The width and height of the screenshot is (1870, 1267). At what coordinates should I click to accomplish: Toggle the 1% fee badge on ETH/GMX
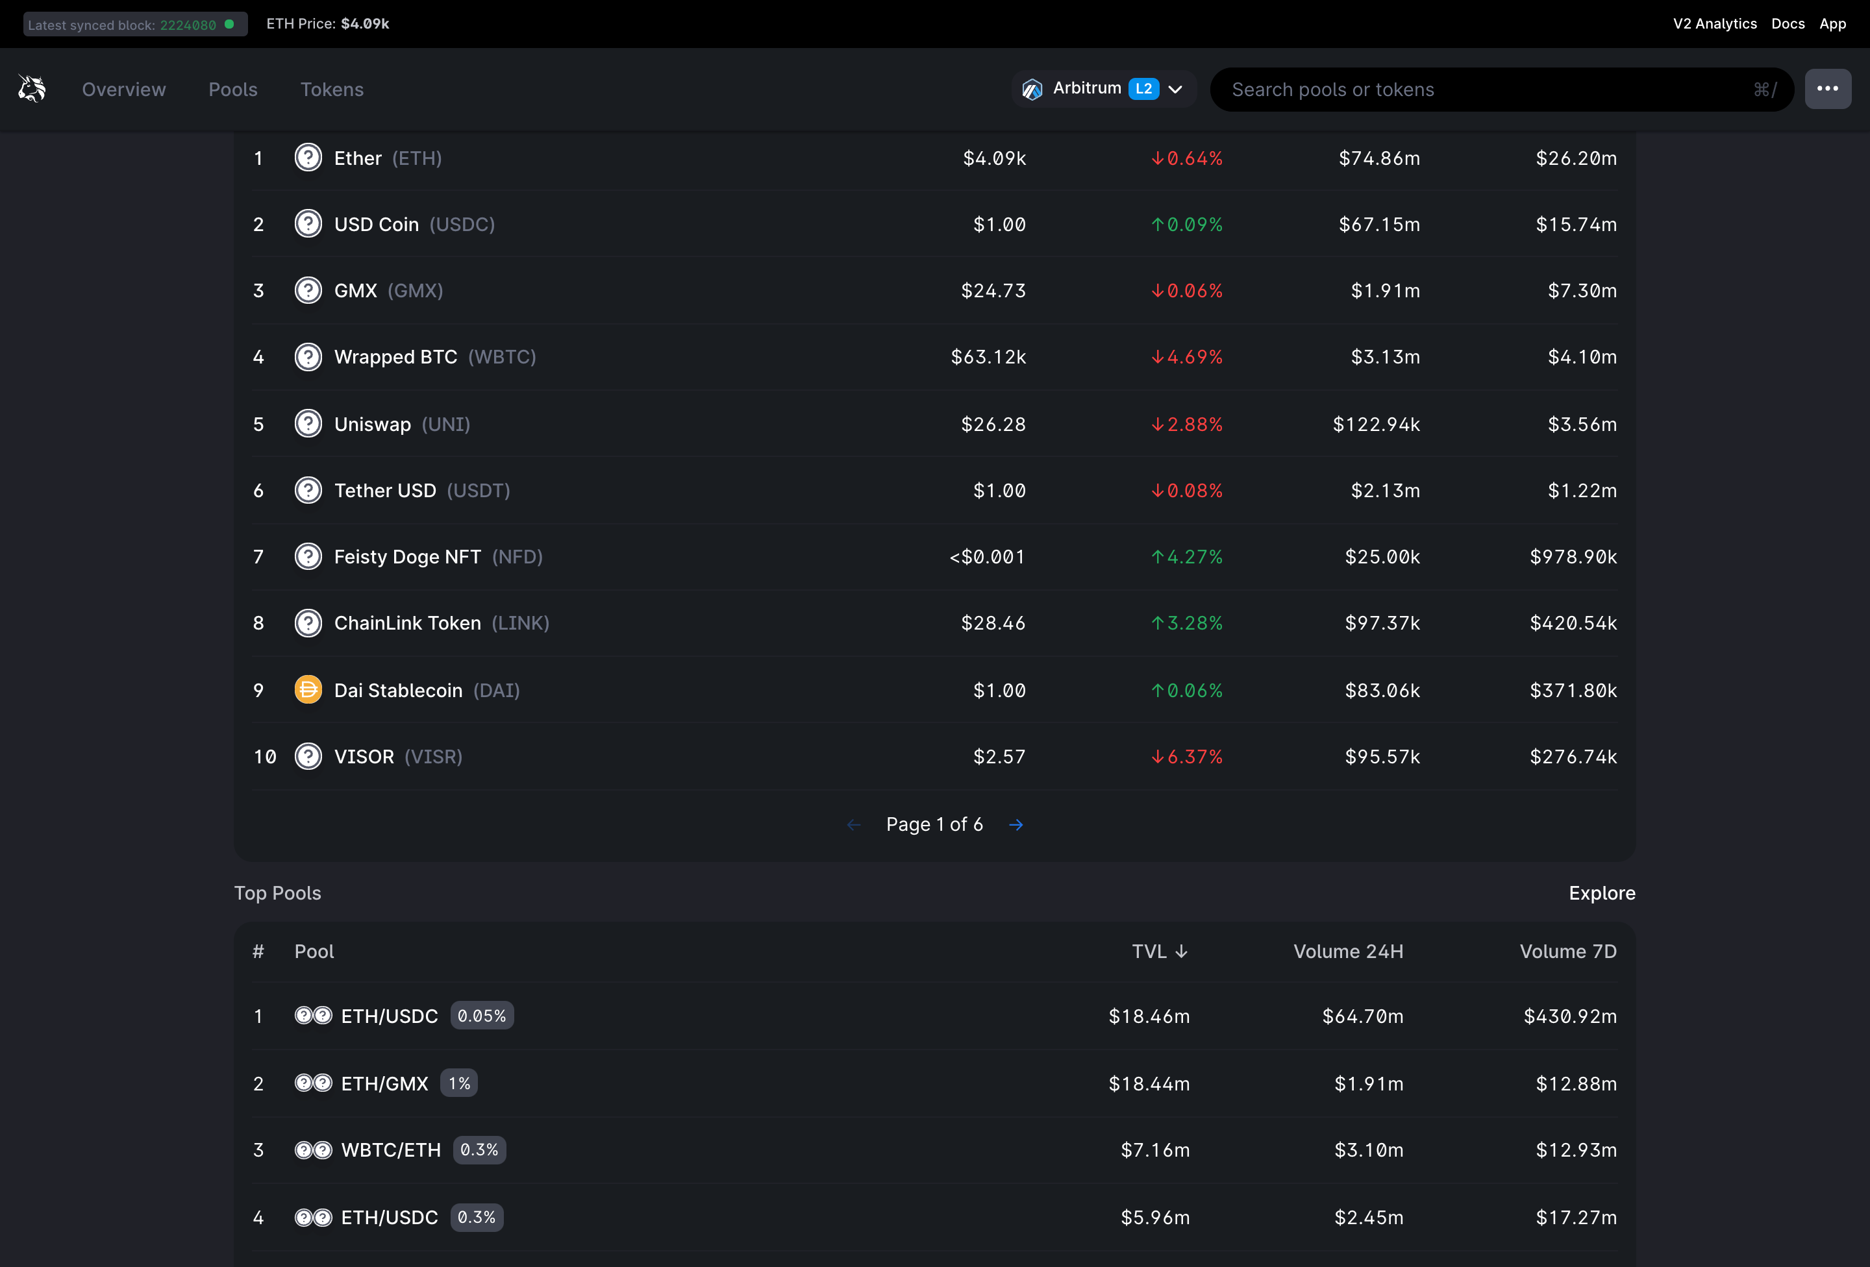(x=458, y=1083)
